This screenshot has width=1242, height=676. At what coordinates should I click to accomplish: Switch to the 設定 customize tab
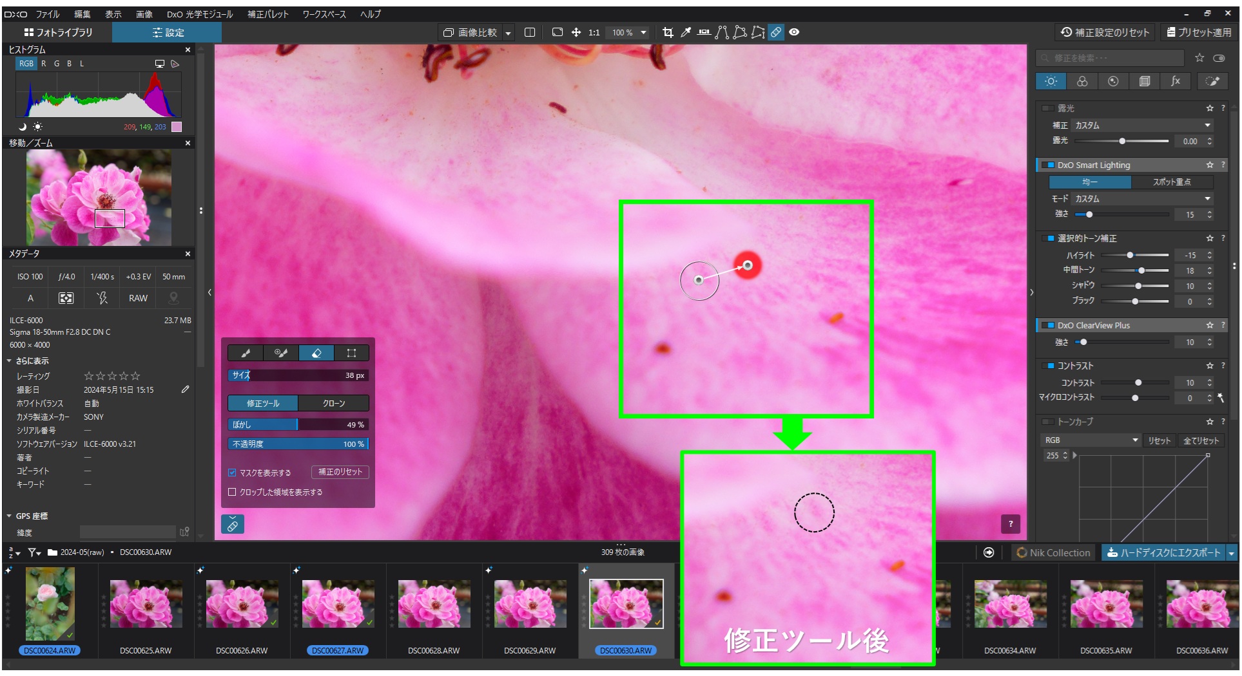click(x=168, y=32)
